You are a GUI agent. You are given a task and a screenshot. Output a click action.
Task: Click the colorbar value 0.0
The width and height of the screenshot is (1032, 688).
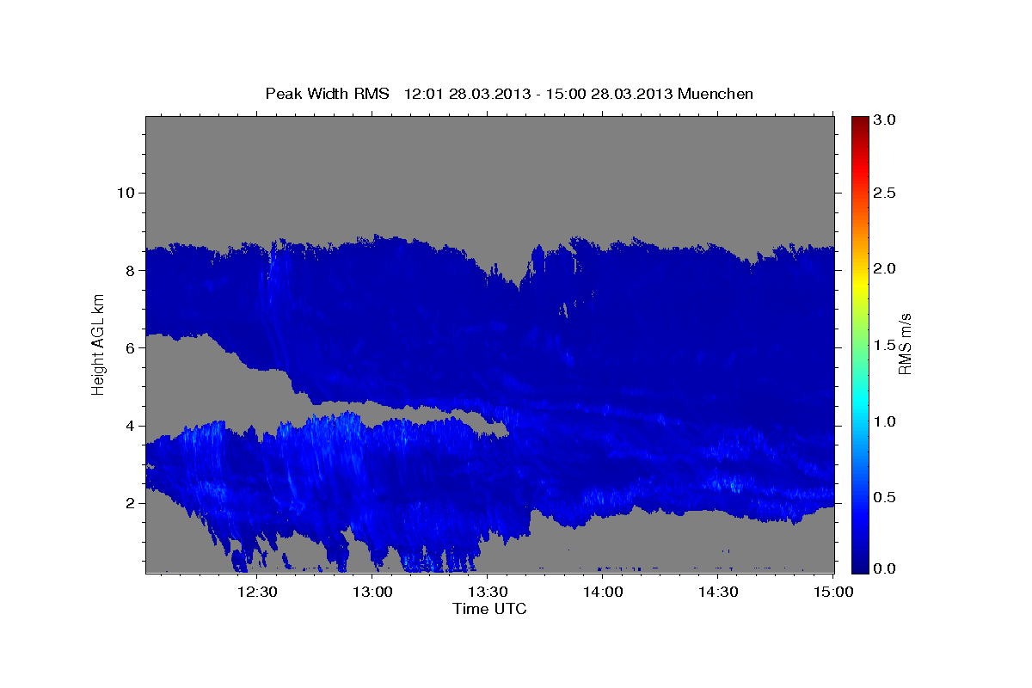coord(885,568)
